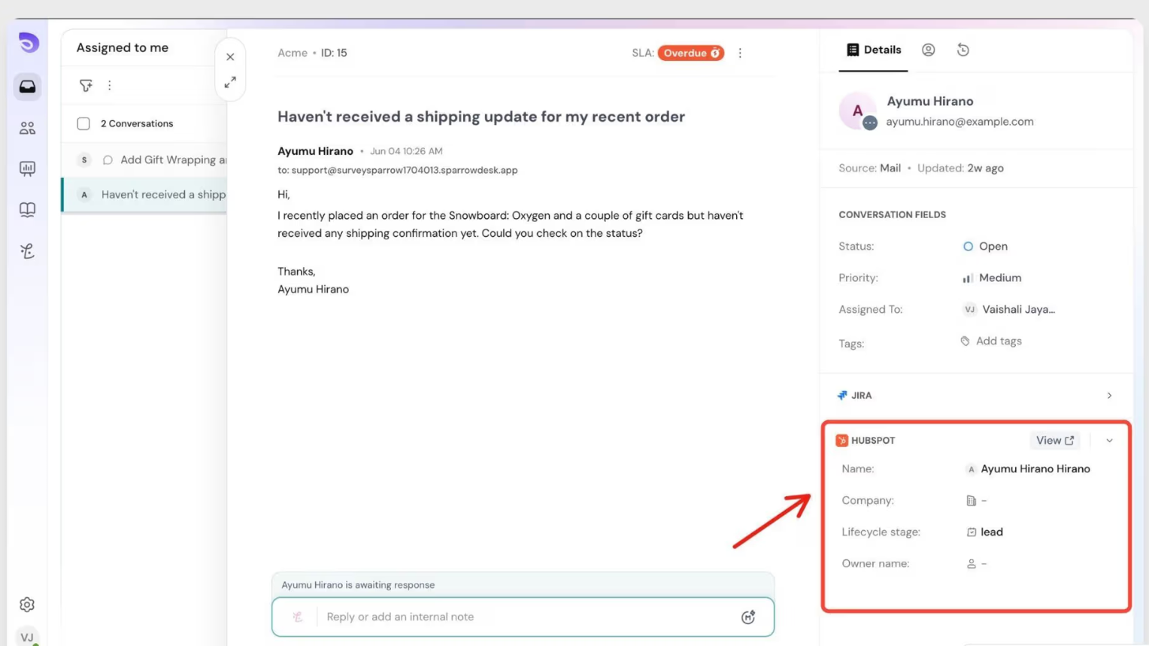Toggle the 2 Conversations select-all checkbox
The image size is (1149, 646).
[x=83, y=123]
